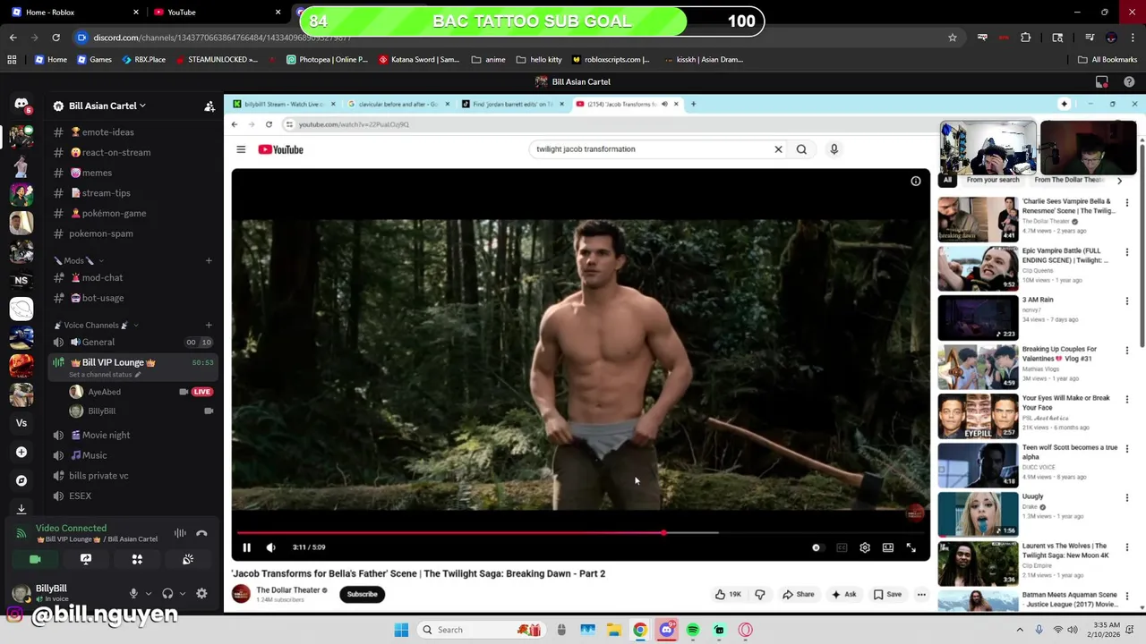Screen dimensions: 1146x644
Task: Disconnect from the Discord voice call
Action: (201, 533)
